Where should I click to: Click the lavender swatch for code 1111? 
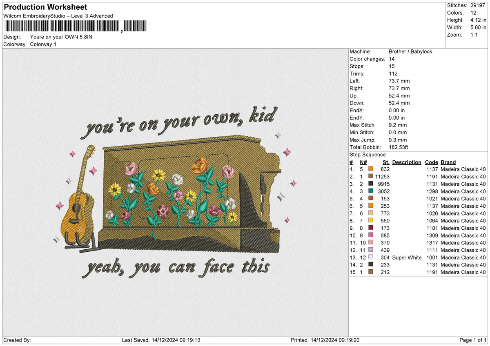371,250
